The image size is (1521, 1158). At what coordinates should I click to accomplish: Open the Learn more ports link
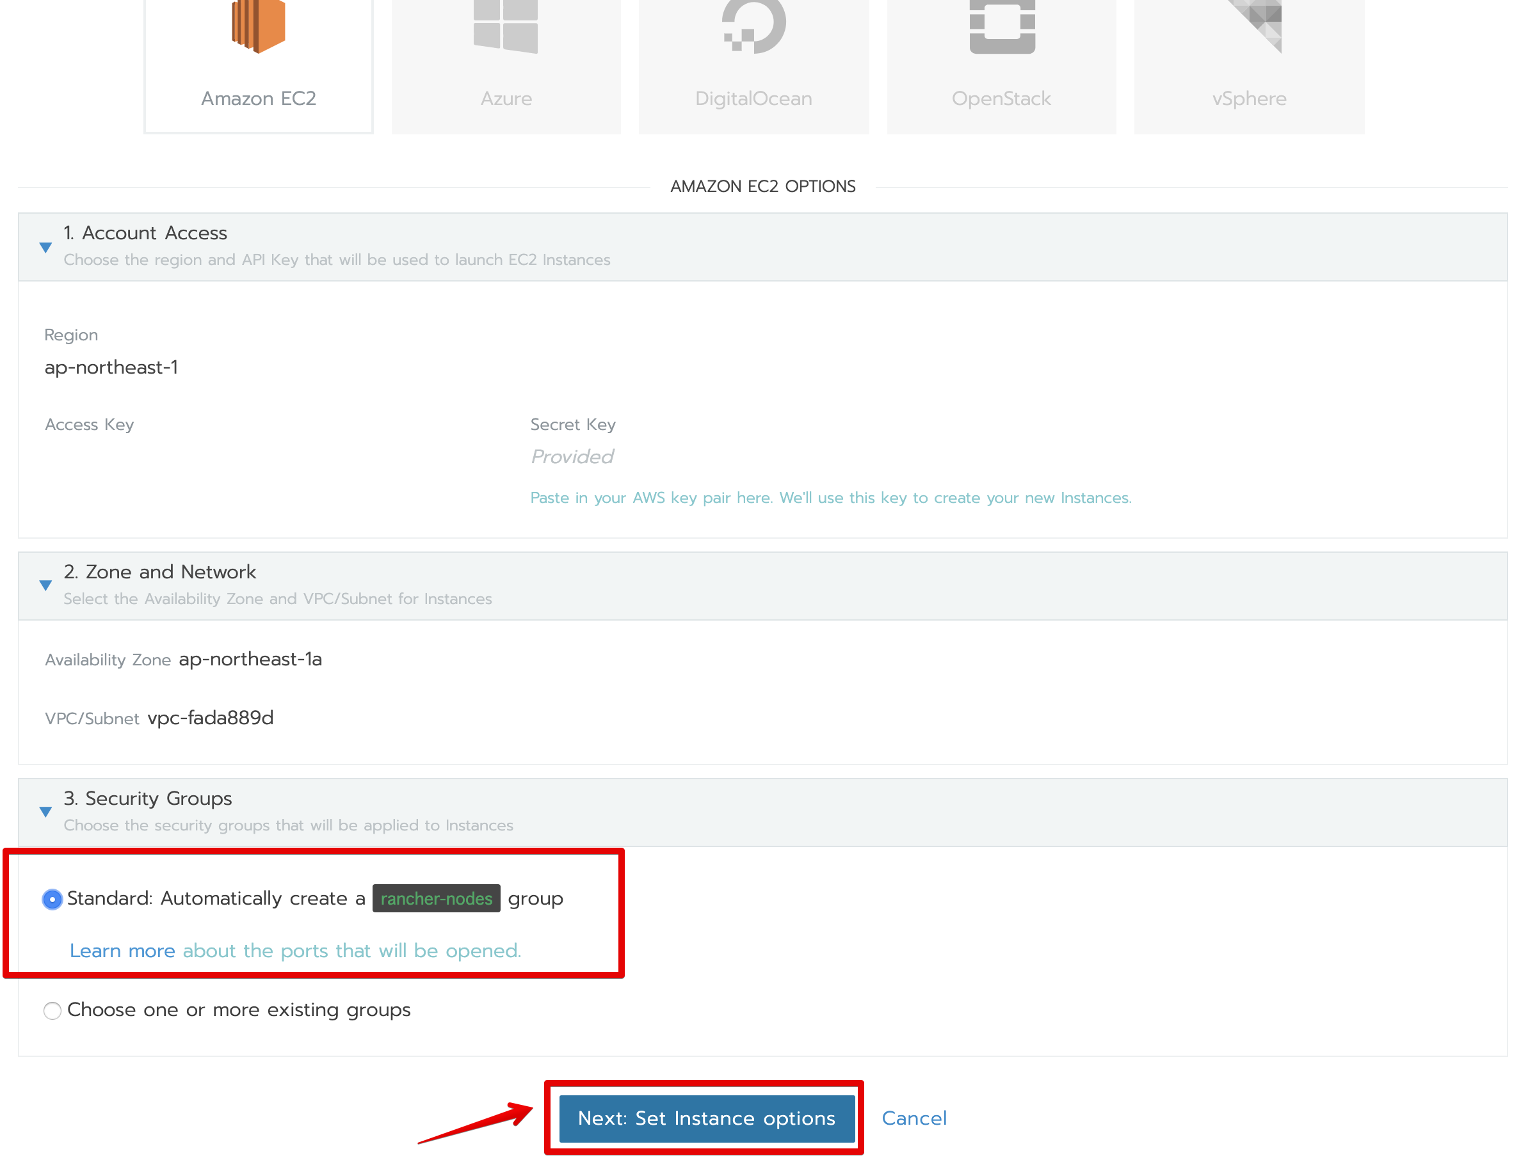(122, 951)
